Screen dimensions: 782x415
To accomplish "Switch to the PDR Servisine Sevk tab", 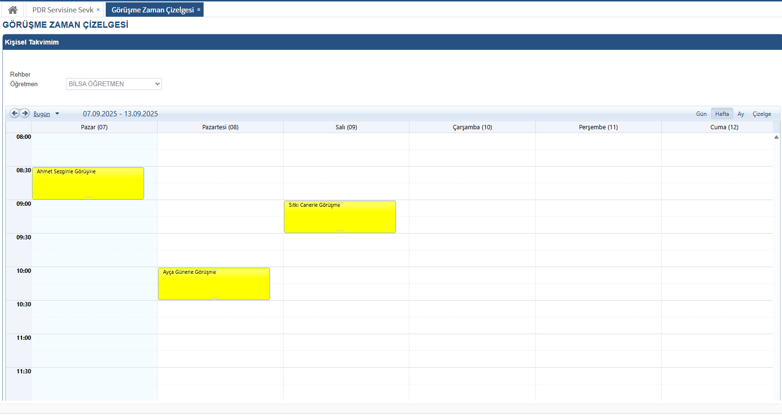I will coord(63,10).
